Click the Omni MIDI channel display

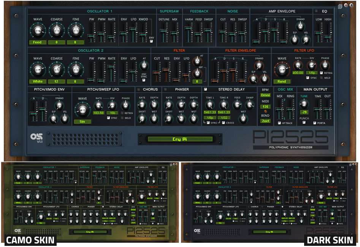pyautogui.click(x=265, y=95)
